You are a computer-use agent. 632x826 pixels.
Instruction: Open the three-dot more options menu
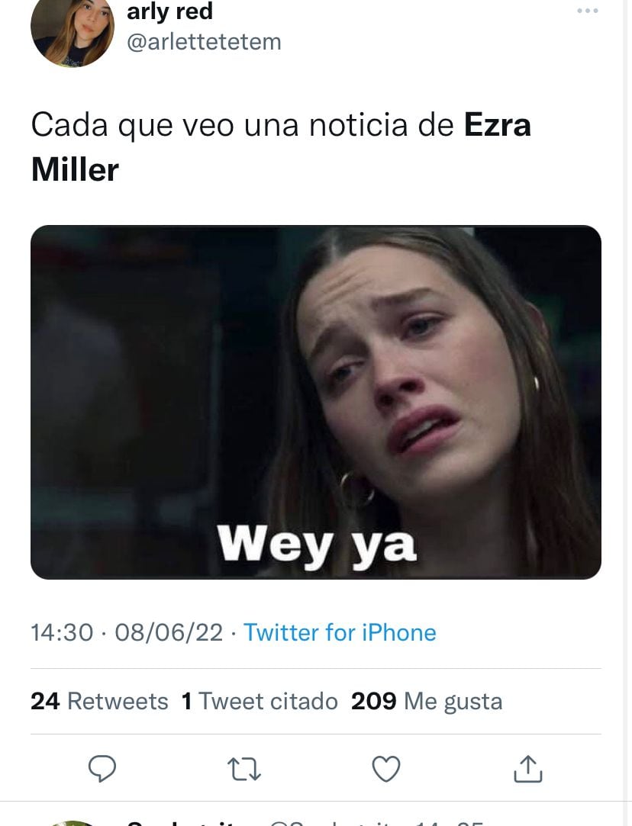point(588,11)
